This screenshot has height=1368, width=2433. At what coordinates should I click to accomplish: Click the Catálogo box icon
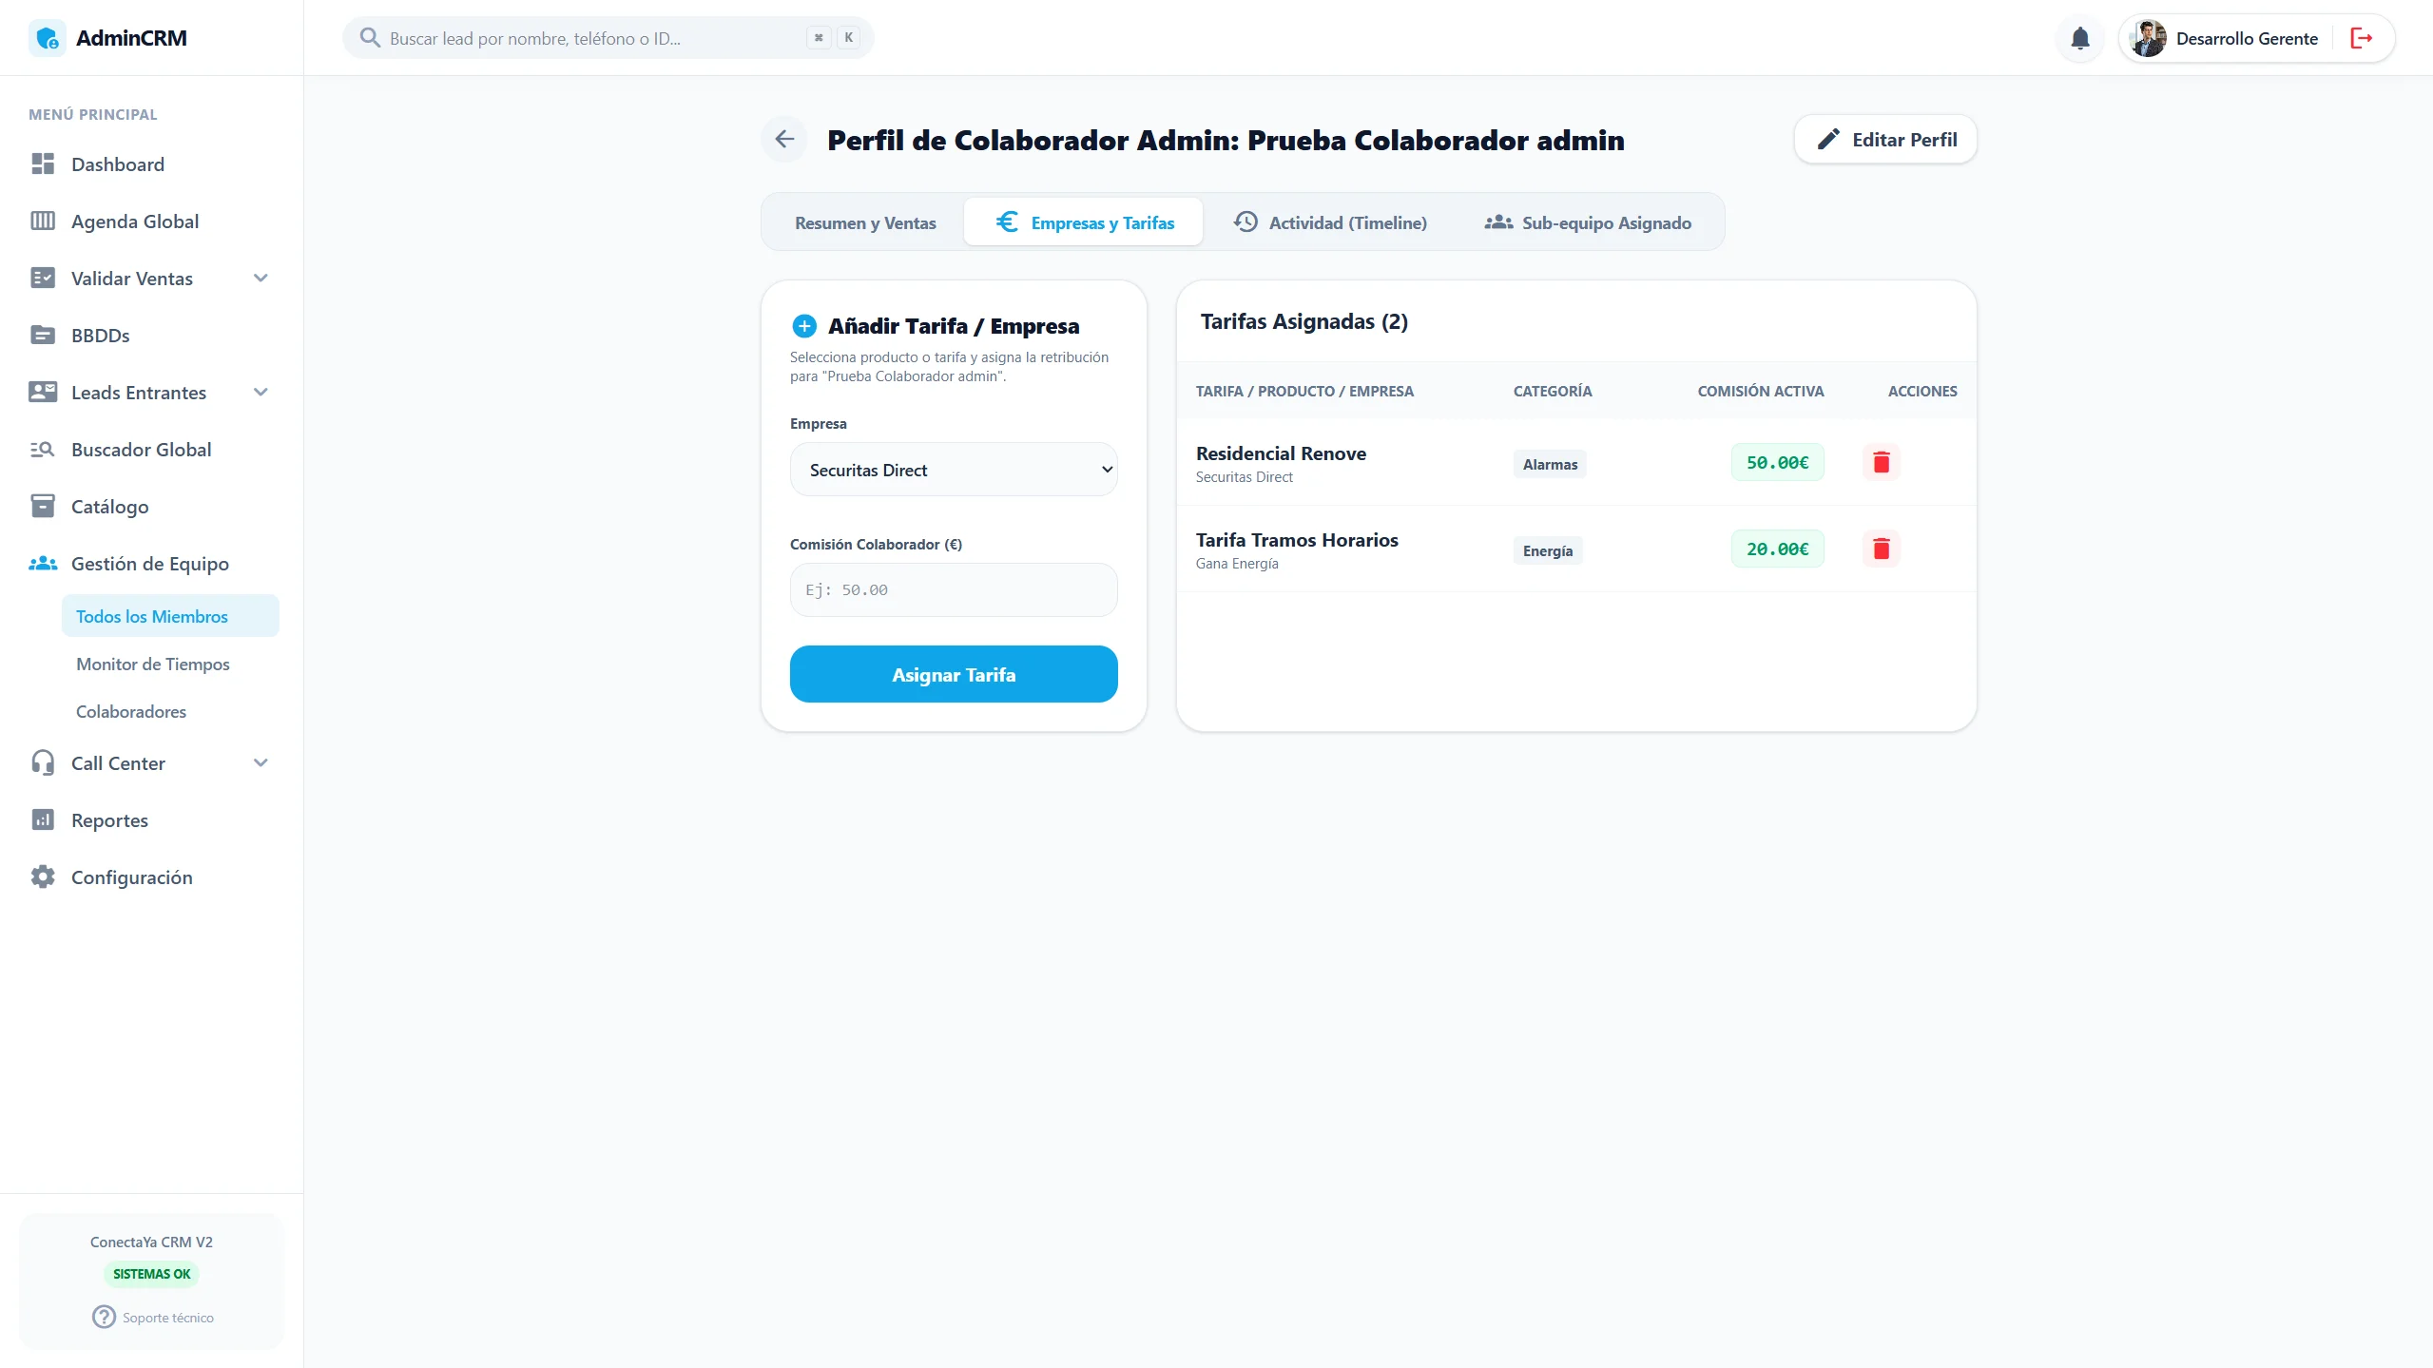(43, 506)
